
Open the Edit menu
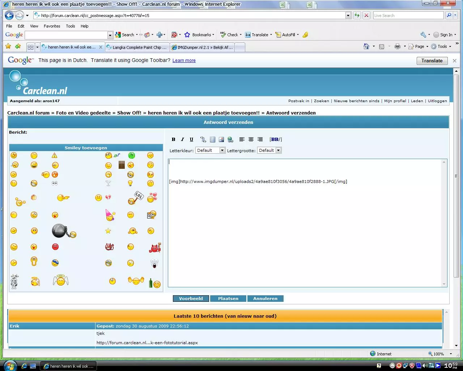pyautogui.click(x=21, y=26)
